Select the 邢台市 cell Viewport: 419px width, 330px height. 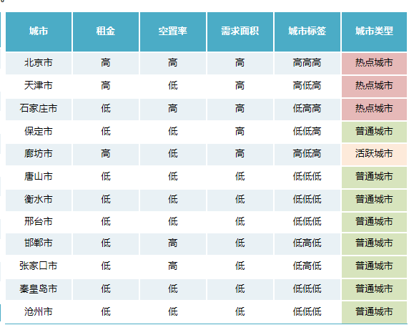(39, 222)
